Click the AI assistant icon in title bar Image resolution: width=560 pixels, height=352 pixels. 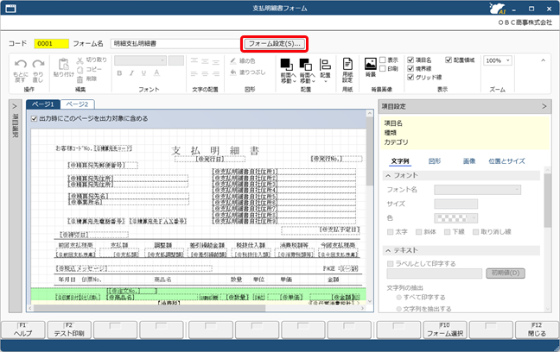click(499, 9)
